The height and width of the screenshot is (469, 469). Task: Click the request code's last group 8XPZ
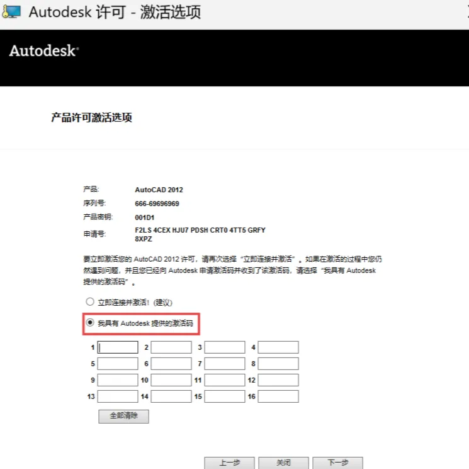click(144, 239)
